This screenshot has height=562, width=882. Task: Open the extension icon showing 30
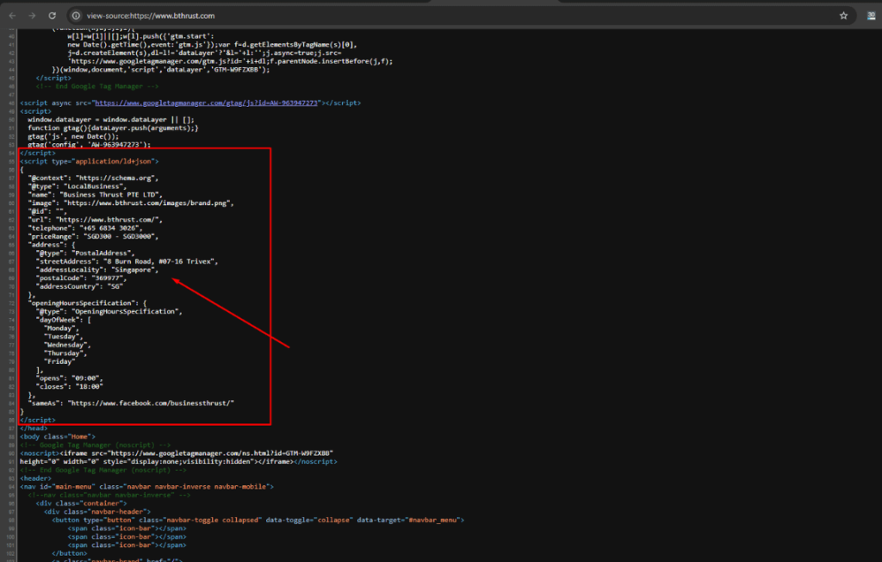pyautogui.click(x=871, y=16)
